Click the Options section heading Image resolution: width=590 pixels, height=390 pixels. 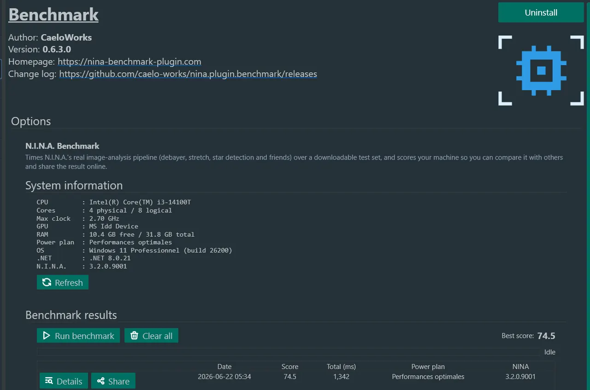(31, 121)
